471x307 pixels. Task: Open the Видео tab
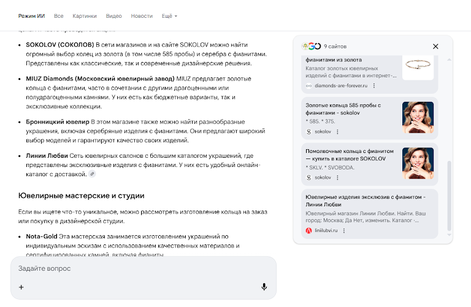(x=113, y=15)
